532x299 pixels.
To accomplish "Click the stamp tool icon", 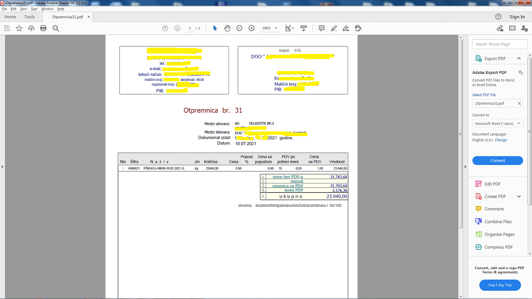I will coord(358,28).
